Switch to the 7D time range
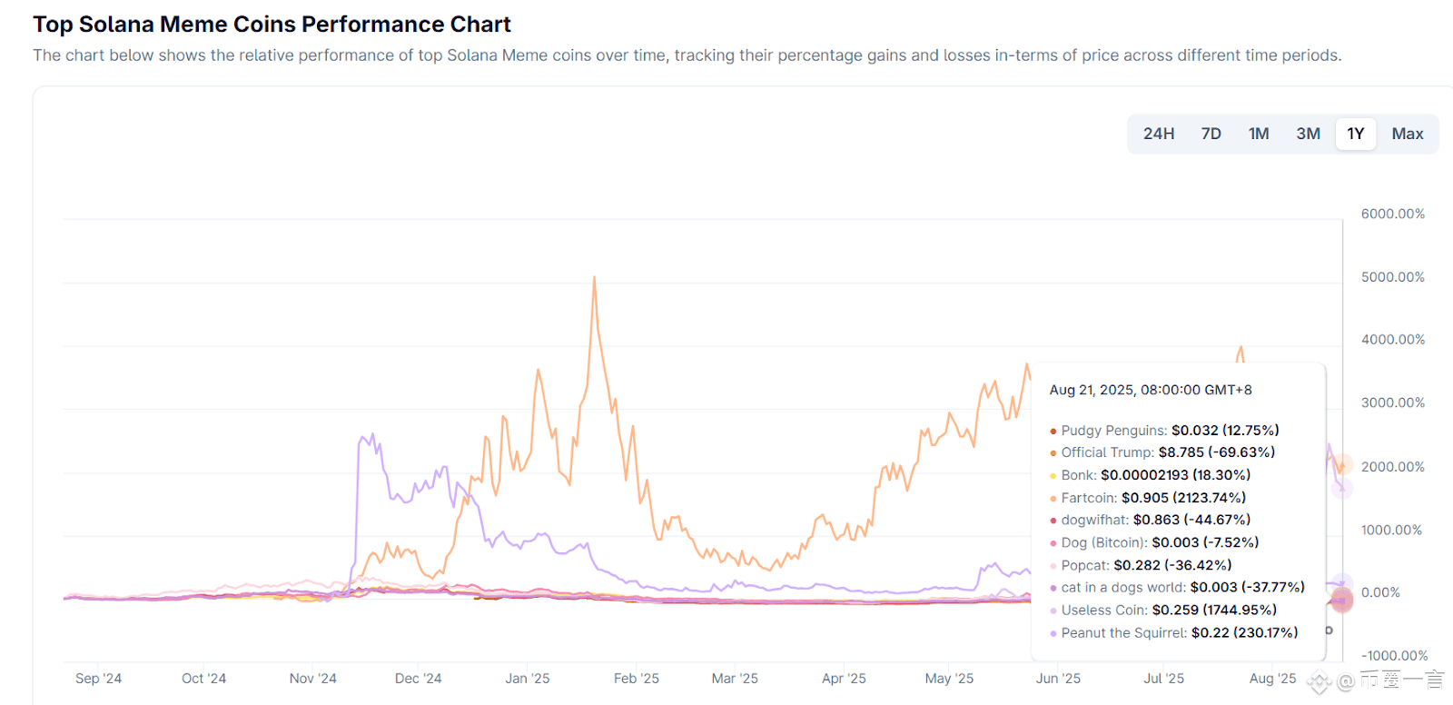1453x705 pixels. click(x=1211, y=134)
